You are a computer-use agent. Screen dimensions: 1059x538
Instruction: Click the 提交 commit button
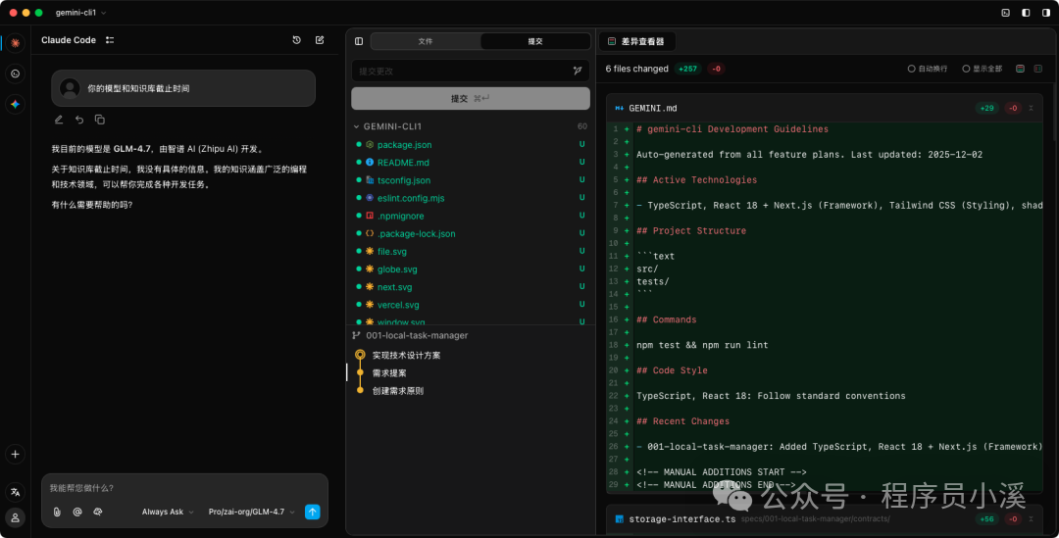470,99
